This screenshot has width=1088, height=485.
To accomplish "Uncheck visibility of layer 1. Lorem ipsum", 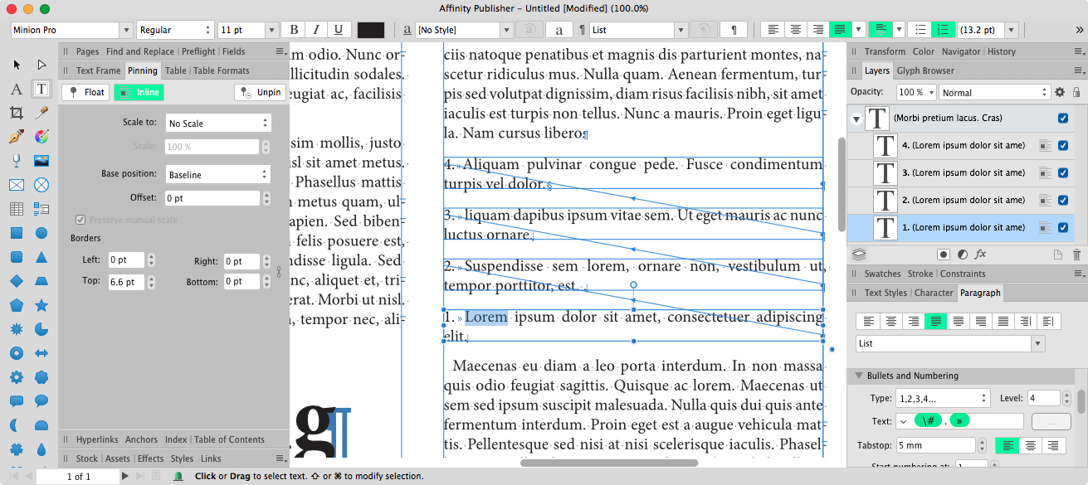I will 1063,227.
